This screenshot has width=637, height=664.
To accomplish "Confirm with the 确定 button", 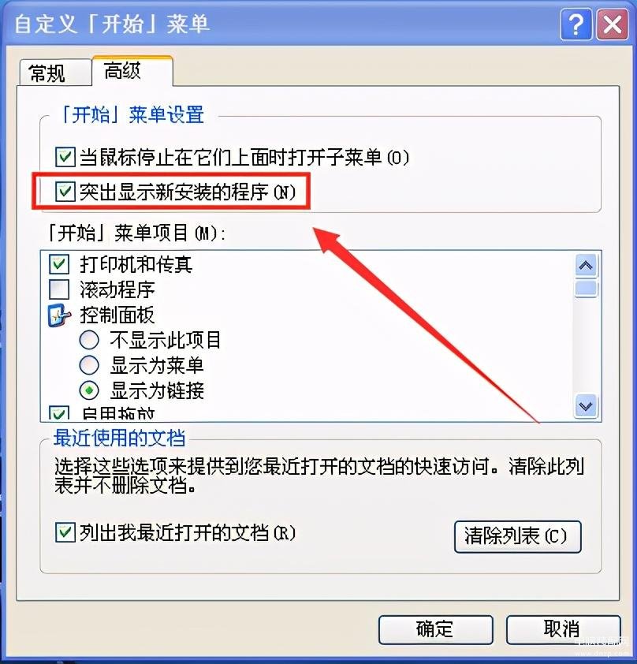I will pyautogui.click(x=436, y=630).
